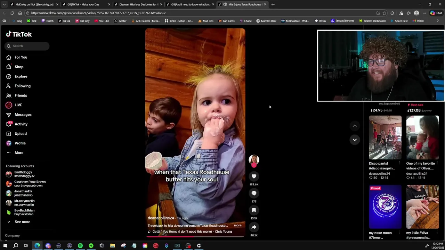Screen dimensions: 445x250
Task: Open Windows Start menu
Action: 5,246
